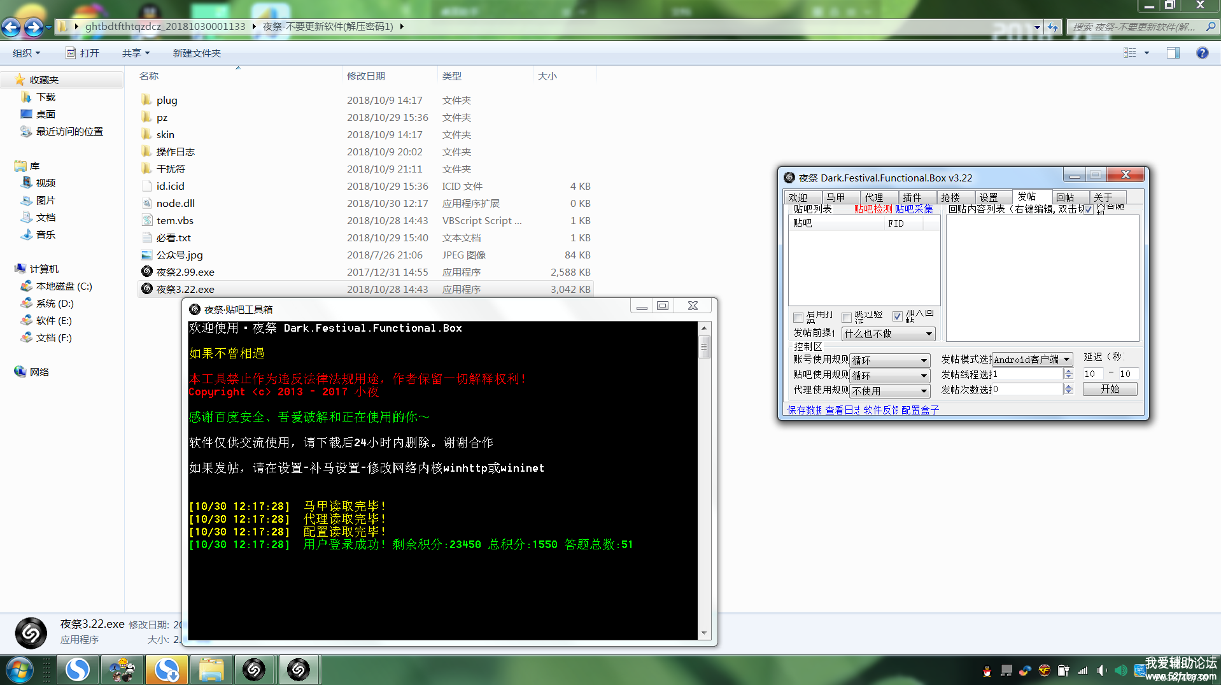Click the first delay input showing 10
Screen dimensions: 1221x685
click(1093, 374)
